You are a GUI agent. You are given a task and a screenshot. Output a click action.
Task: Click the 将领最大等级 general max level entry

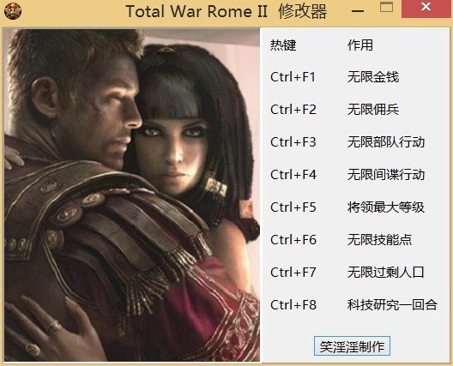coord(386,207)
